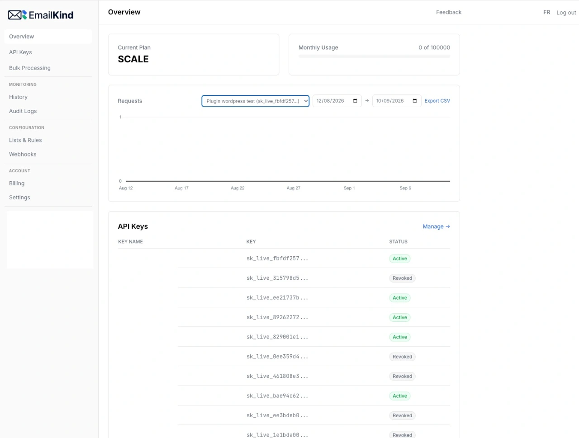This screenshot has width=579, height=438.
Task: Switch language to FR
Action: (547, 12)
